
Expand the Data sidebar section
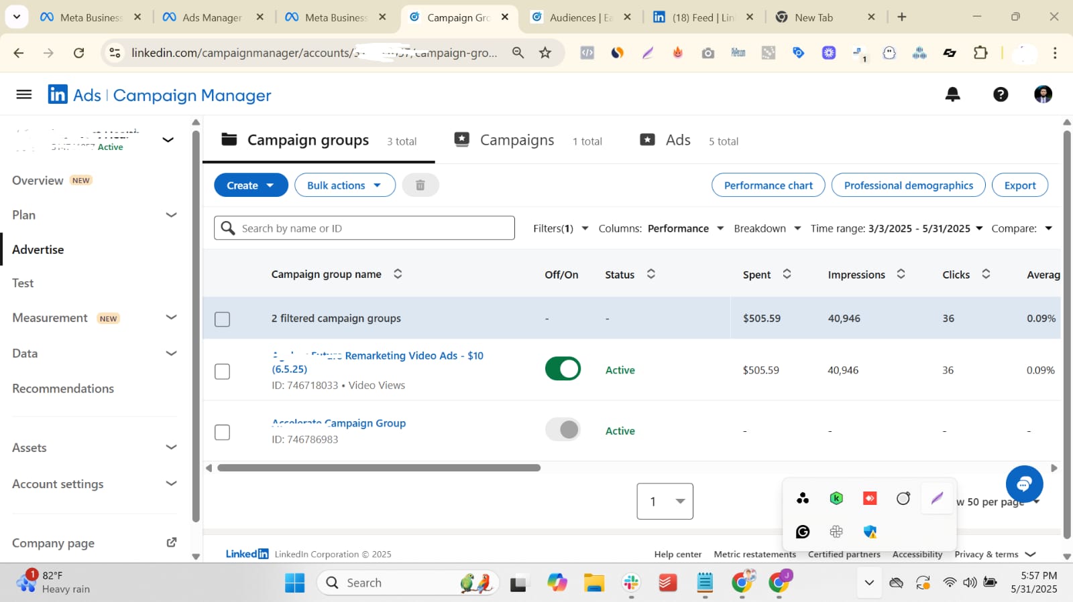pos(171,354)
